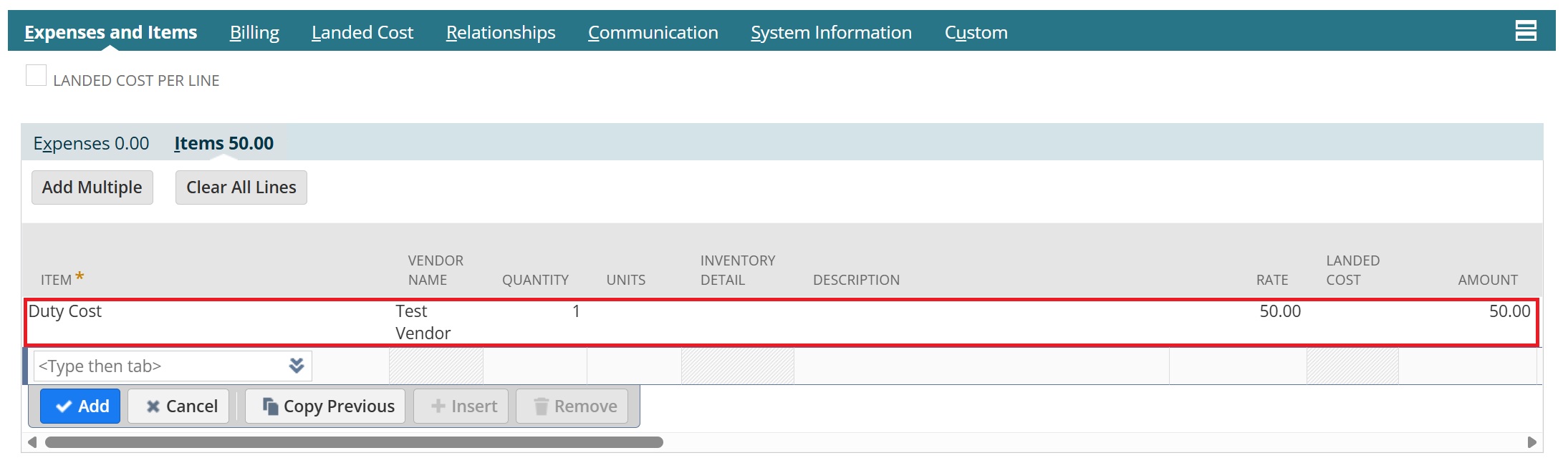
Task: Expand the item selection dropdown arrow
Action: point(297,366)
